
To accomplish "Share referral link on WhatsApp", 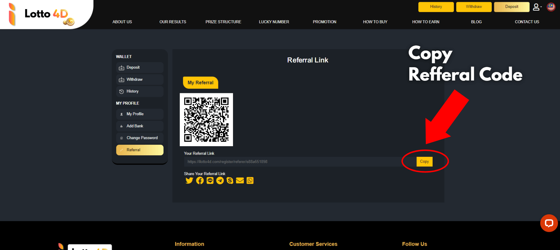I will (250, 181).
